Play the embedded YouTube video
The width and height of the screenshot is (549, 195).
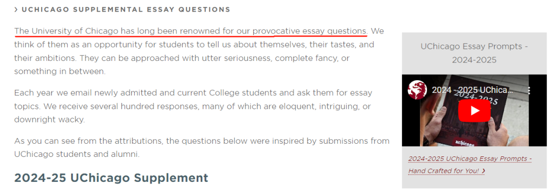(x=474, y=111)
